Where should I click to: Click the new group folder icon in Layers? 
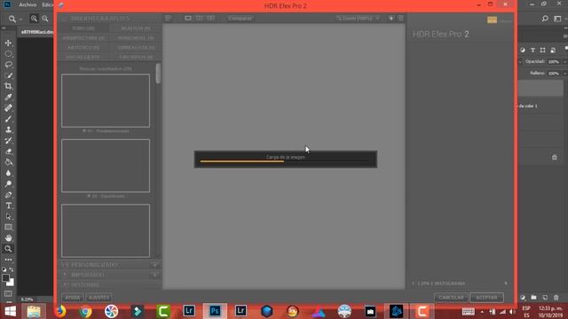point(533,298)
